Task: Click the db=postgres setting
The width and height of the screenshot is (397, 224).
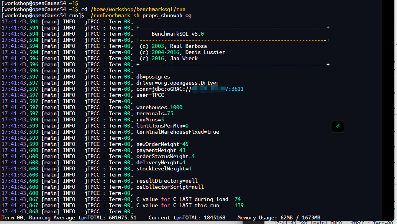Action: pyautogui.click(x=153, y=77)
